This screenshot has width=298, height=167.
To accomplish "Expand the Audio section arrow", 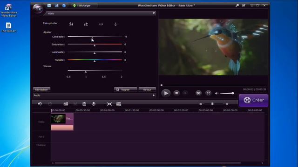I will click(154, 95).
